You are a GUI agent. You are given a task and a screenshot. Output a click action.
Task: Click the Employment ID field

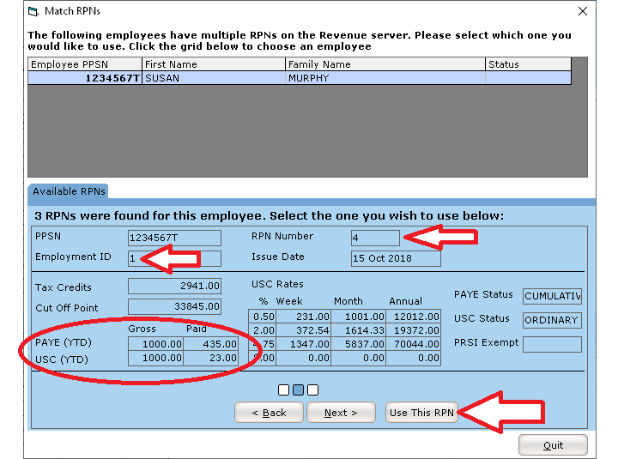174,258
